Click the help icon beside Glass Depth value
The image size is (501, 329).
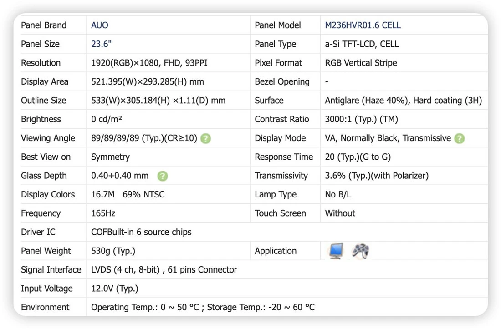(x=162, y=176)
